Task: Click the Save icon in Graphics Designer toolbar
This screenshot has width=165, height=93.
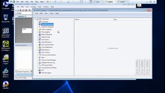Action: 26,10
